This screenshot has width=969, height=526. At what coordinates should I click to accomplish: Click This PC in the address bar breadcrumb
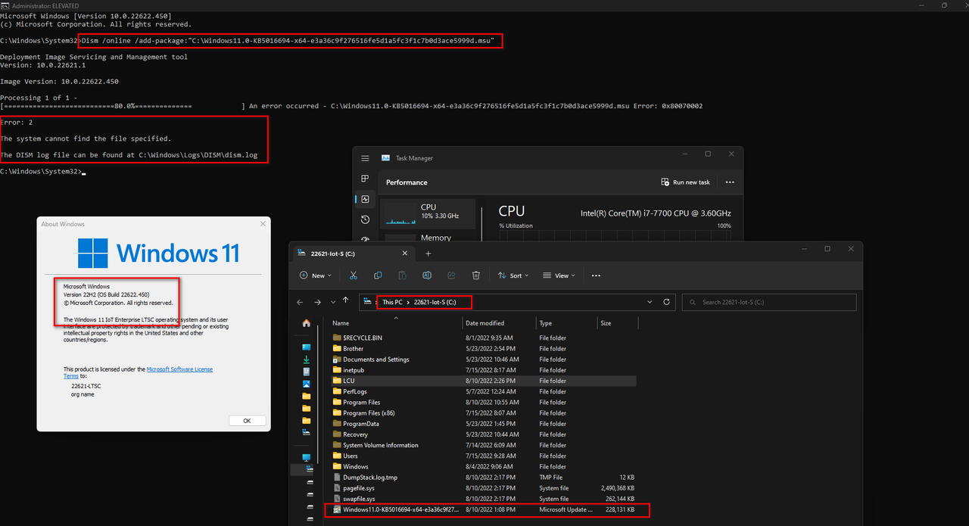pyautogui.click(x=392, y=302)
